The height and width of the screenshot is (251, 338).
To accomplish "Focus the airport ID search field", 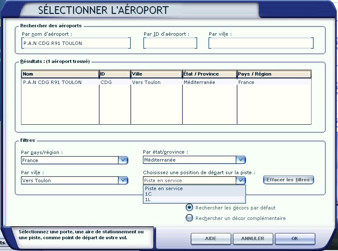I will tap(170, 43).
